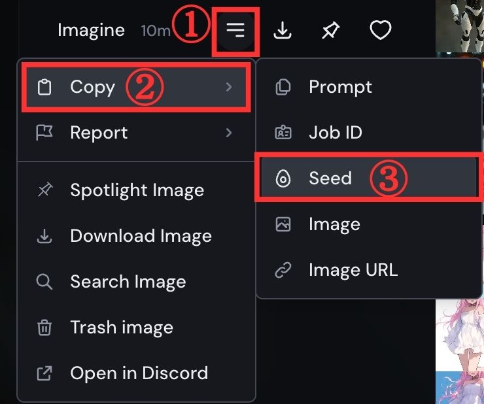The width and height of the screenshot is (484, 404).
Task: Click the pink-haired anime girl thumbnail
Action: (x=460, y=340)
